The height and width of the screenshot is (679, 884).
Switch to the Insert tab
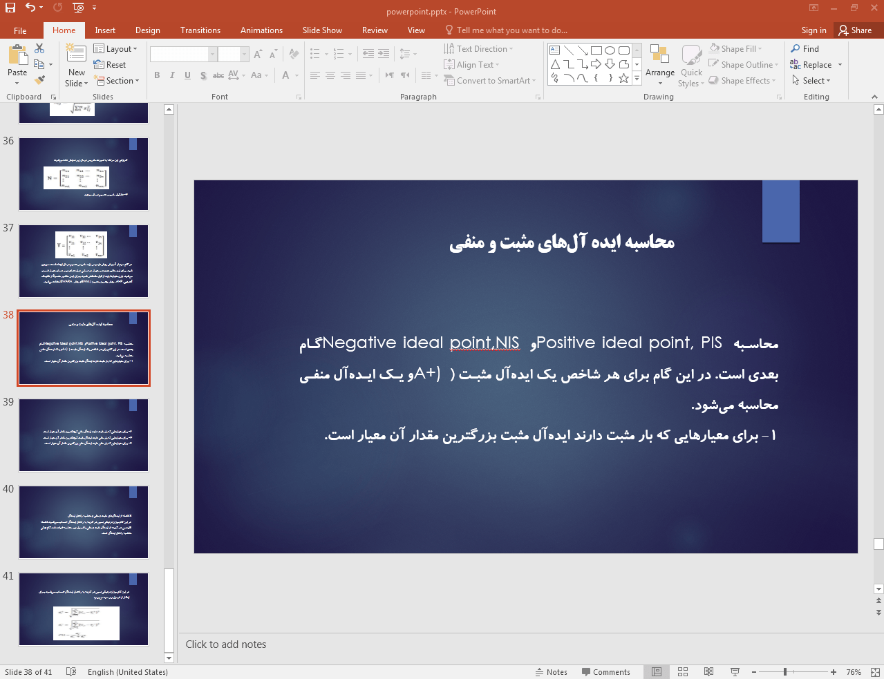click(x=104, y=30)
